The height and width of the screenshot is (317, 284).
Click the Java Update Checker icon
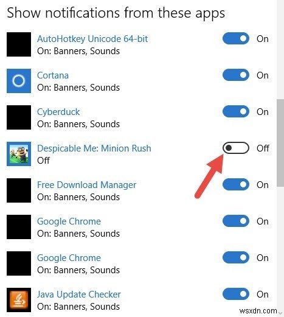click(x=19, y=300)
